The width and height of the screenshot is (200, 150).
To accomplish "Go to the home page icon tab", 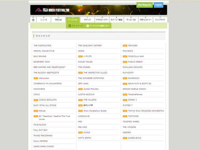I will 33,20.
